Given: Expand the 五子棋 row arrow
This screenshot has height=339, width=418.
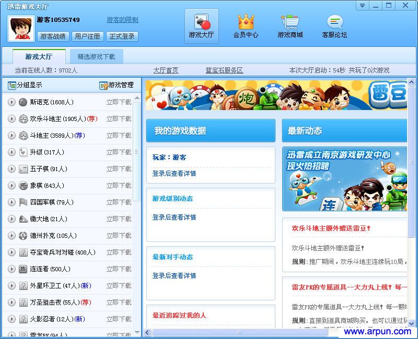Looking at the screenshot, I should 11,169.
